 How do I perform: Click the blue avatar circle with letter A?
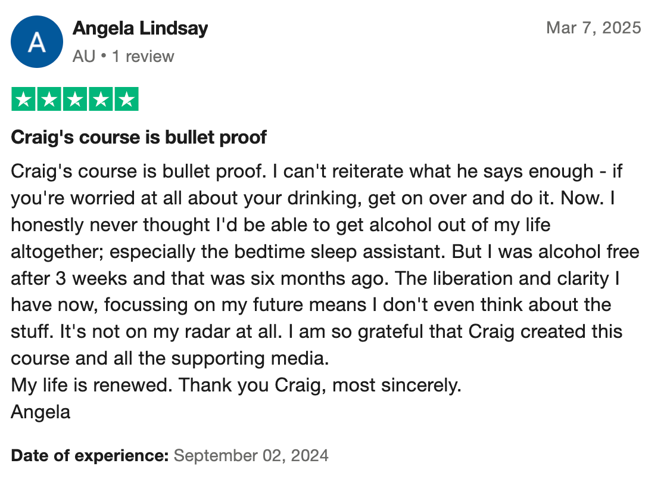tap(36, 42)
